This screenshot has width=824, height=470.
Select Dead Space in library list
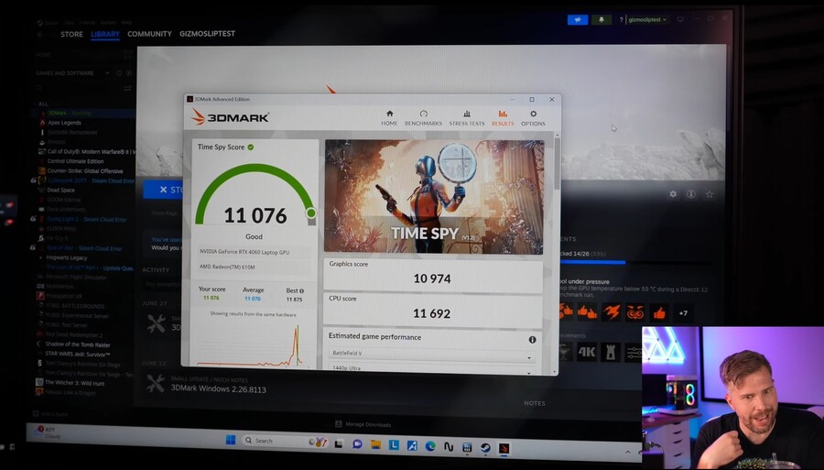click(60, 190)
